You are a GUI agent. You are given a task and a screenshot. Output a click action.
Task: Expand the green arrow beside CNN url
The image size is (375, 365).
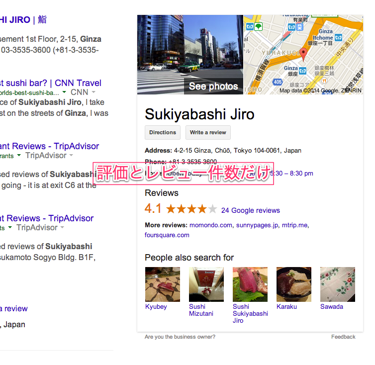pyautogui.click(x=64, y=92)
